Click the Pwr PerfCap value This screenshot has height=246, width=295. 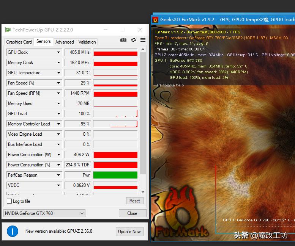pyautogui.click(x=78, y=175)
